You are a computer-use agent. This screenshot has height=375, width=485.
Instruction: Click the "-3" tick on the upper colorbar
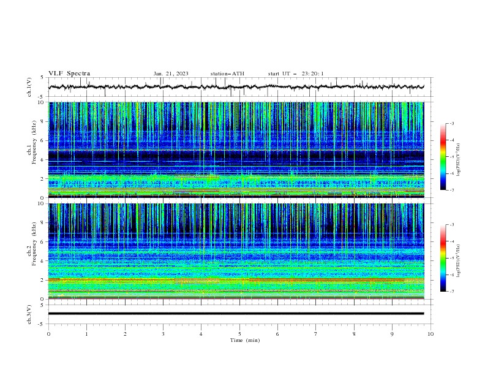pyautogui.click(x=451, y=123)
